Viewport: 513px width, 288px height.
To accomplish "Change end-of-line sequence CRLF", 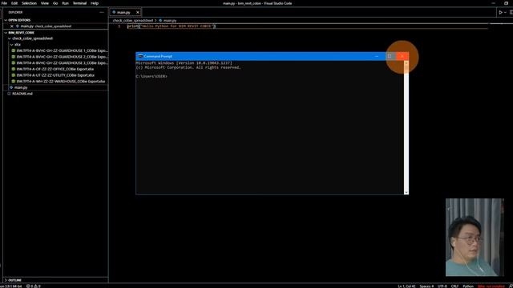I will [454, 286].
